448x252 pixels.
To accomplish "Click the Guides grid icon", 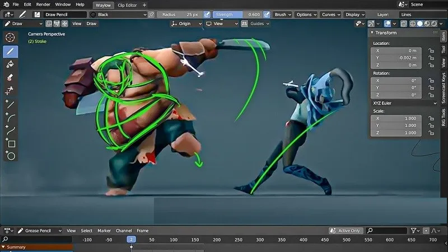I will (244, 24).
